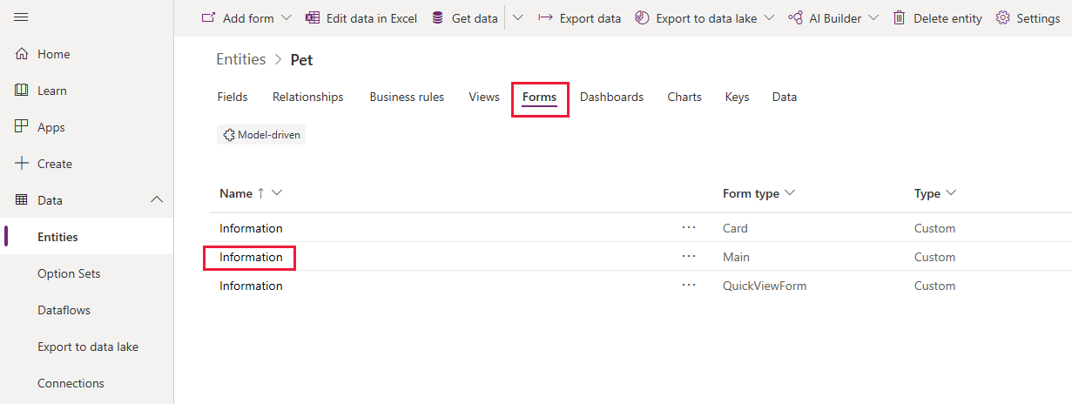
Task: Open the Form type column filter
Action: coord(790,193)
